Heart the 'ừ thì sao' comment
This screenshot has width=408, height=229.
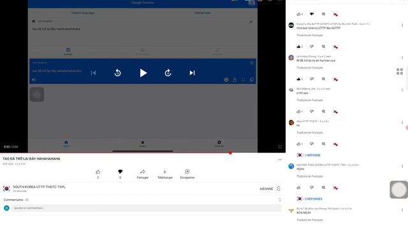pyautogui.click(x=335, y=112)
